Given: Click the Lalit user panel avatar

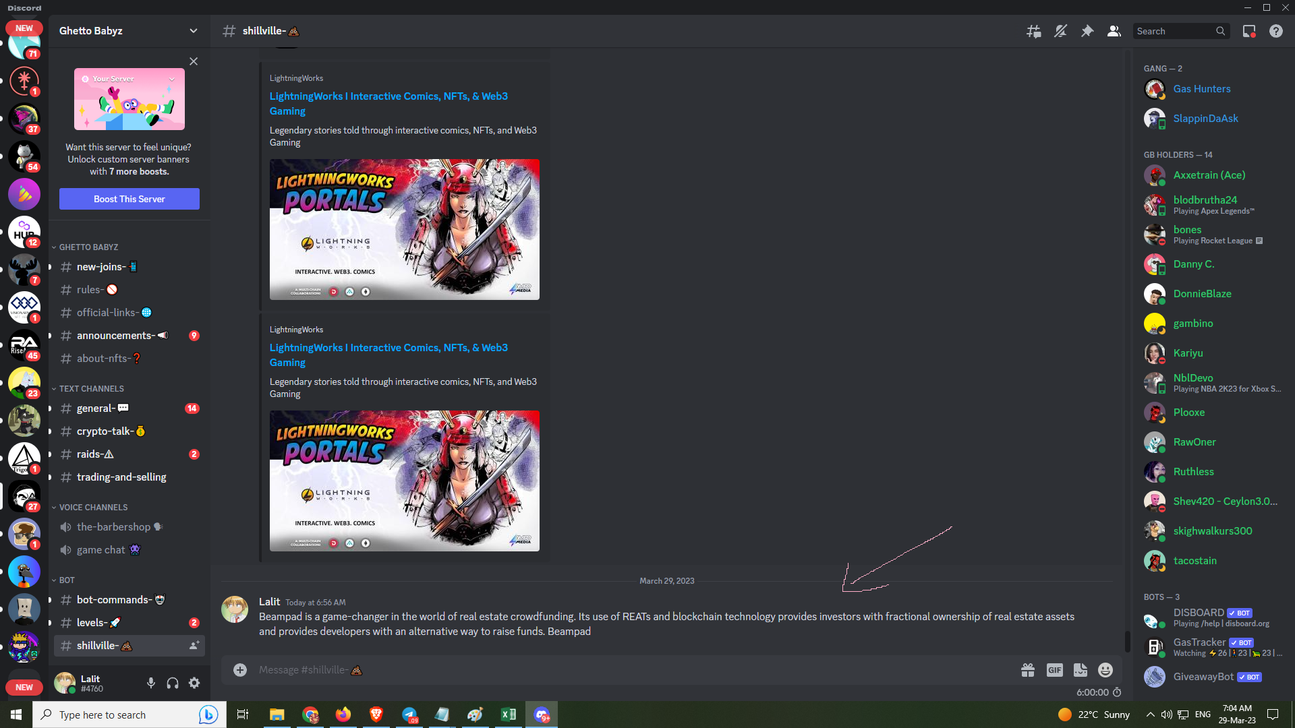Looking at the screenshot, I should pos(65,683).
